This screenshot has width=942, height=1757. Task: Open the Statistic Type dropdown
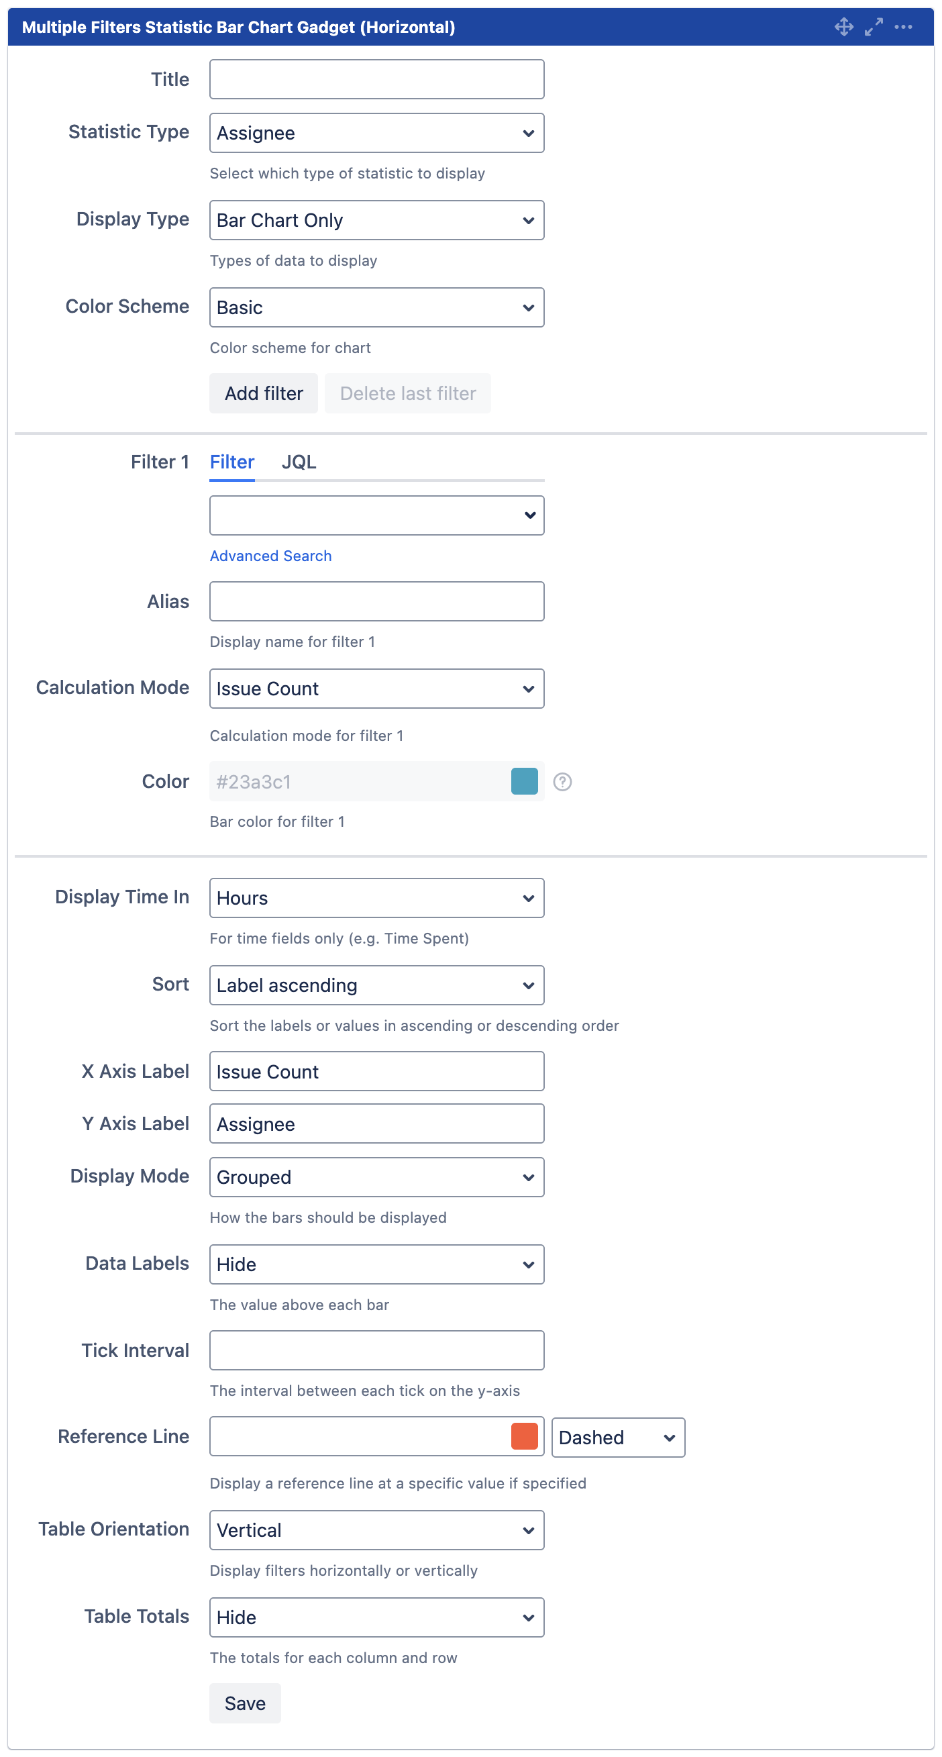click(x=376, y=133)
